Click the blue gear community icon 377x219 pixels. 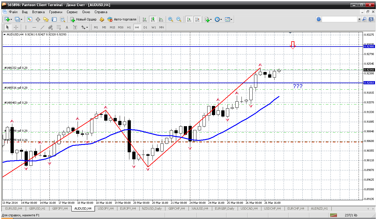319,19
